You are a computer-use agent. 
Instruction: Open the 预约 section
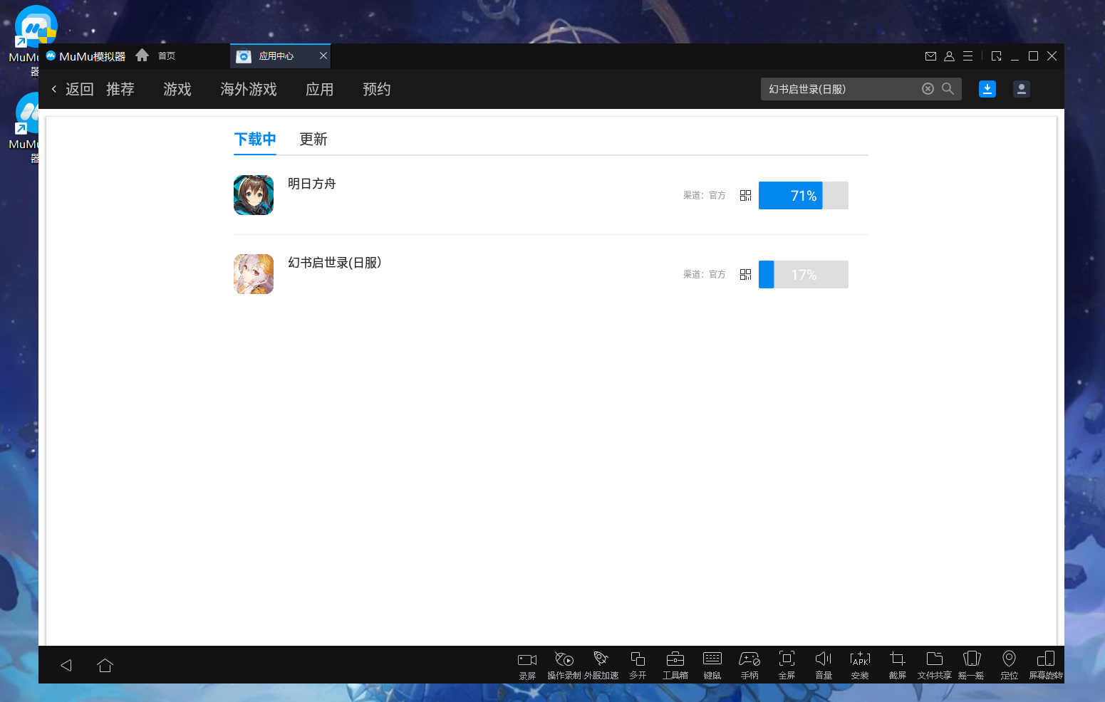(377, 89)
